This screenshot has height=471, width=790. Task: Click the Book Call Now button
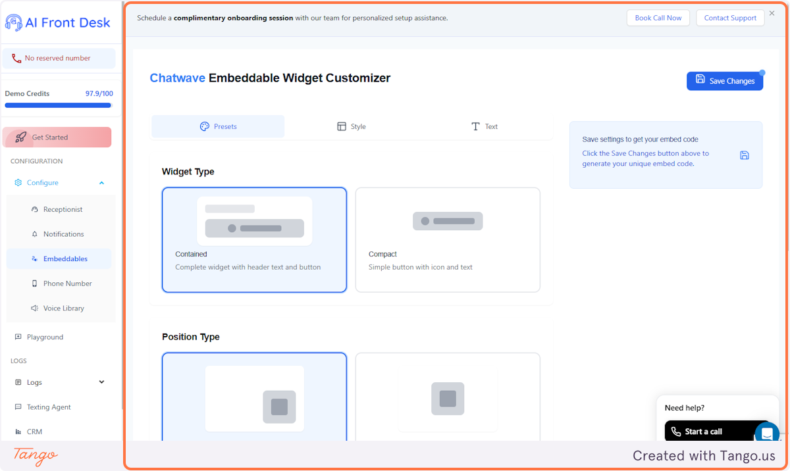click(658, 18)
